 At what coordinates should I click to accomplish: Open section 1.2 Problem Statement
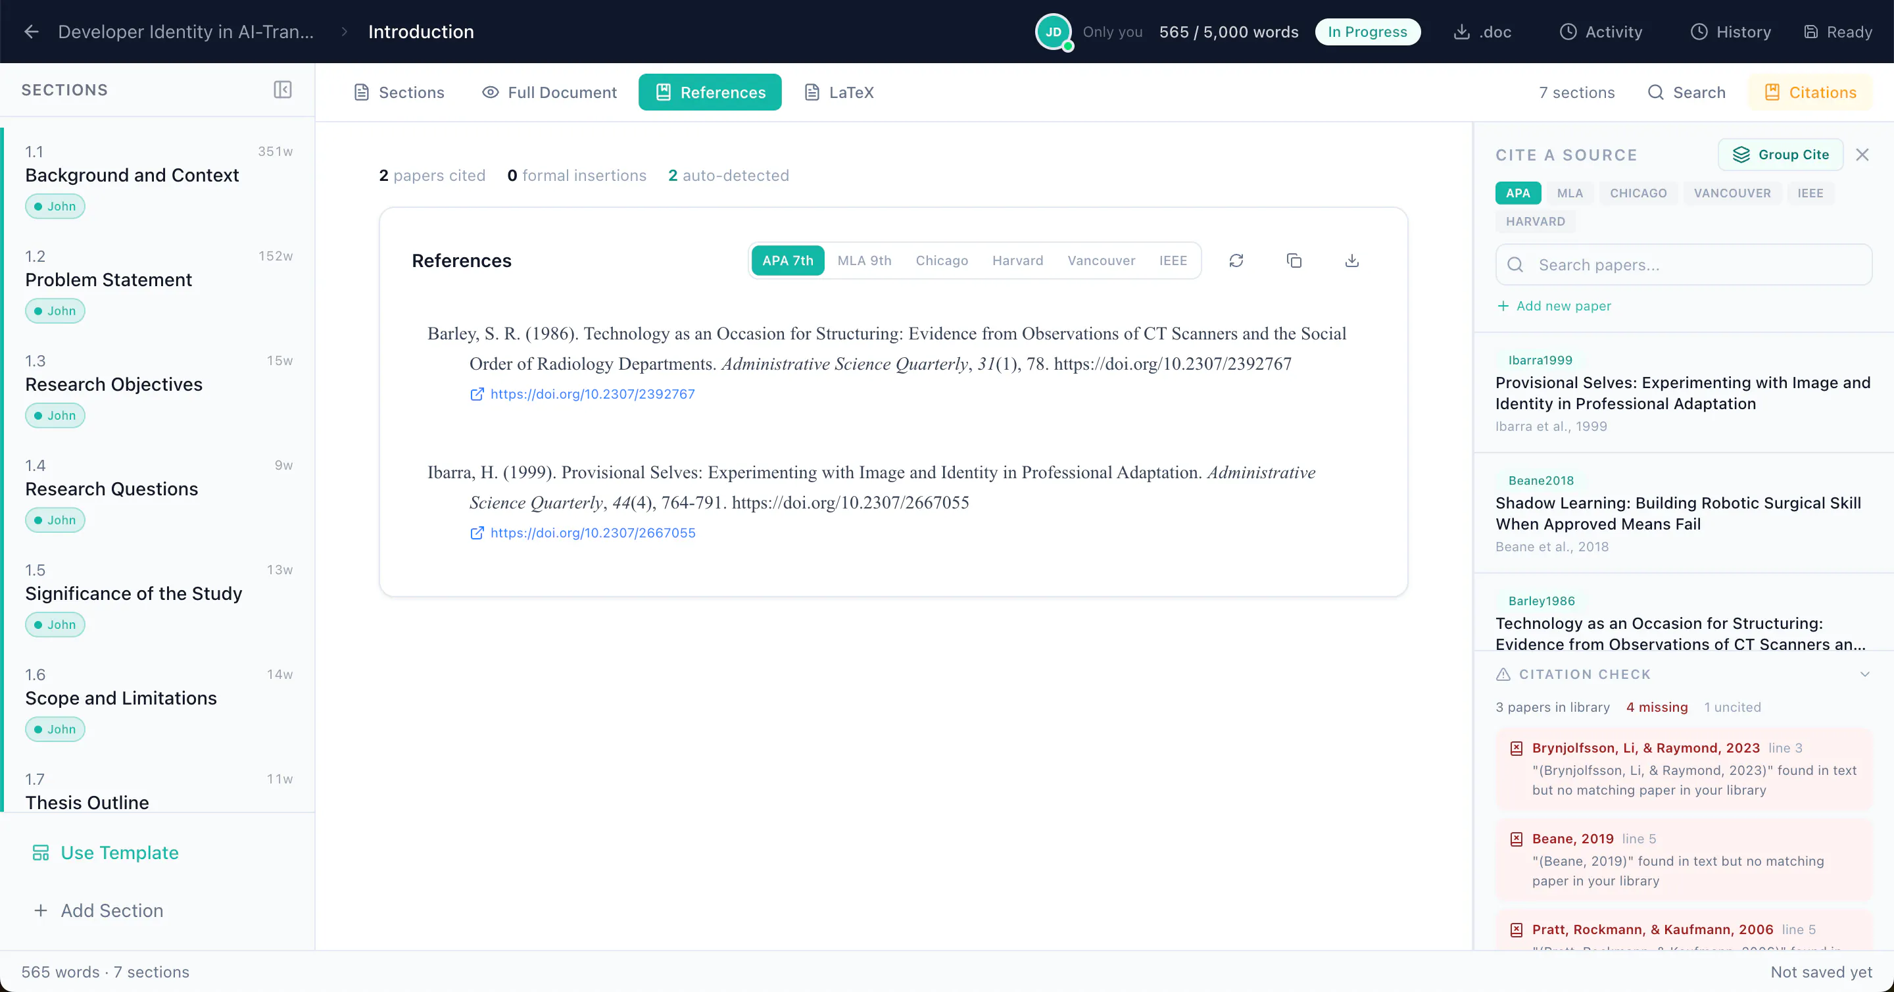point(158,285)
